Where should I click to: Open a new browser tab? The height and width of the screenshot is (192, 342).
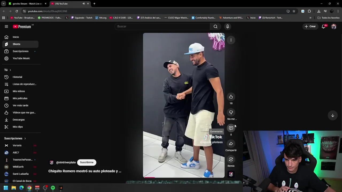click(x=94, y=4)
